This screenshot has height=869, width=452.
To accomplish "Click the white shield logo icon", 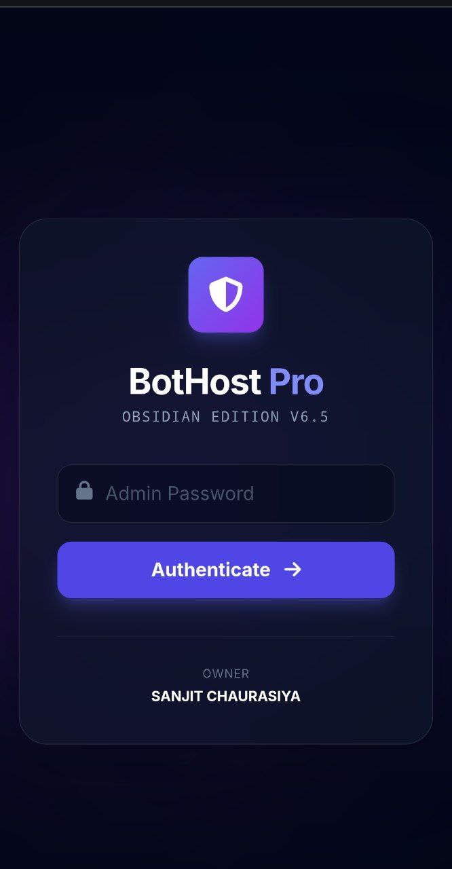I will (x=226, y=295).
